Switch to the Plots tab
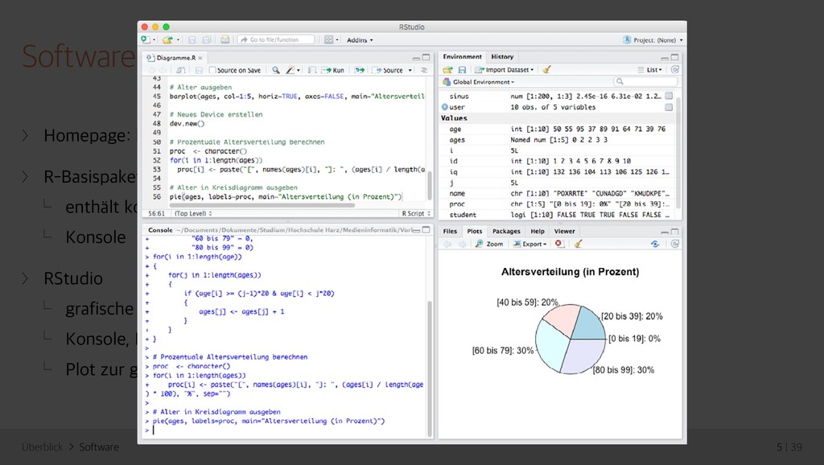 [x=474, y=231]
